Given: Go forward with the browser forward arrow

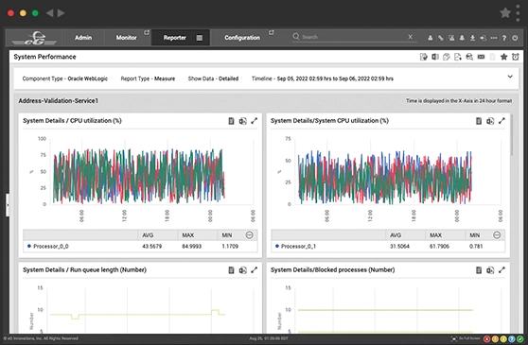Looking at the screenshot, I should click(x=61, y=13).
